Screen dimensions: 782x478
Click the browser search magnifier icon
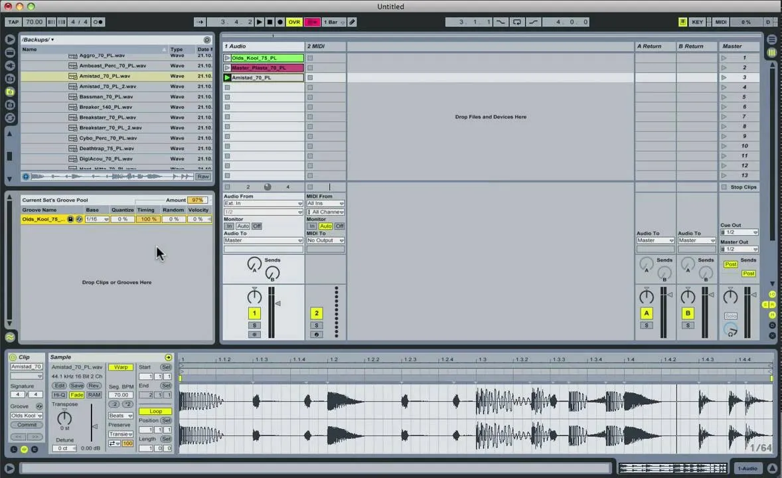click(x=207, y=39)
